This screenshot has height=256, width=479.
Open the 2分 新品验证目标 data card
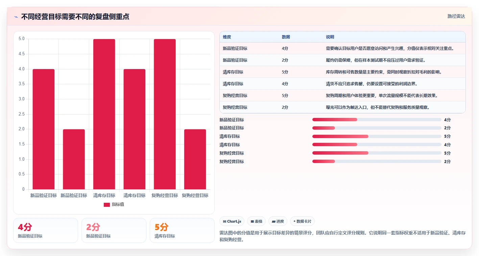click(114, 230)
